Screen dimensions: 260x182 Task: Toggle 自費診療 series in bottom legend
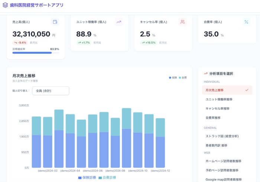click(107, 178)
